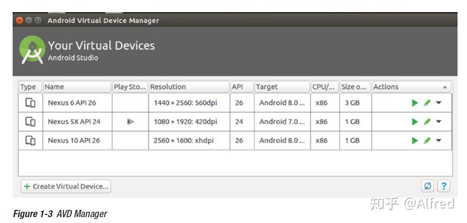Open the AVD Manager help
Viewport: 467px width, 223px height.
click(444, 186)
